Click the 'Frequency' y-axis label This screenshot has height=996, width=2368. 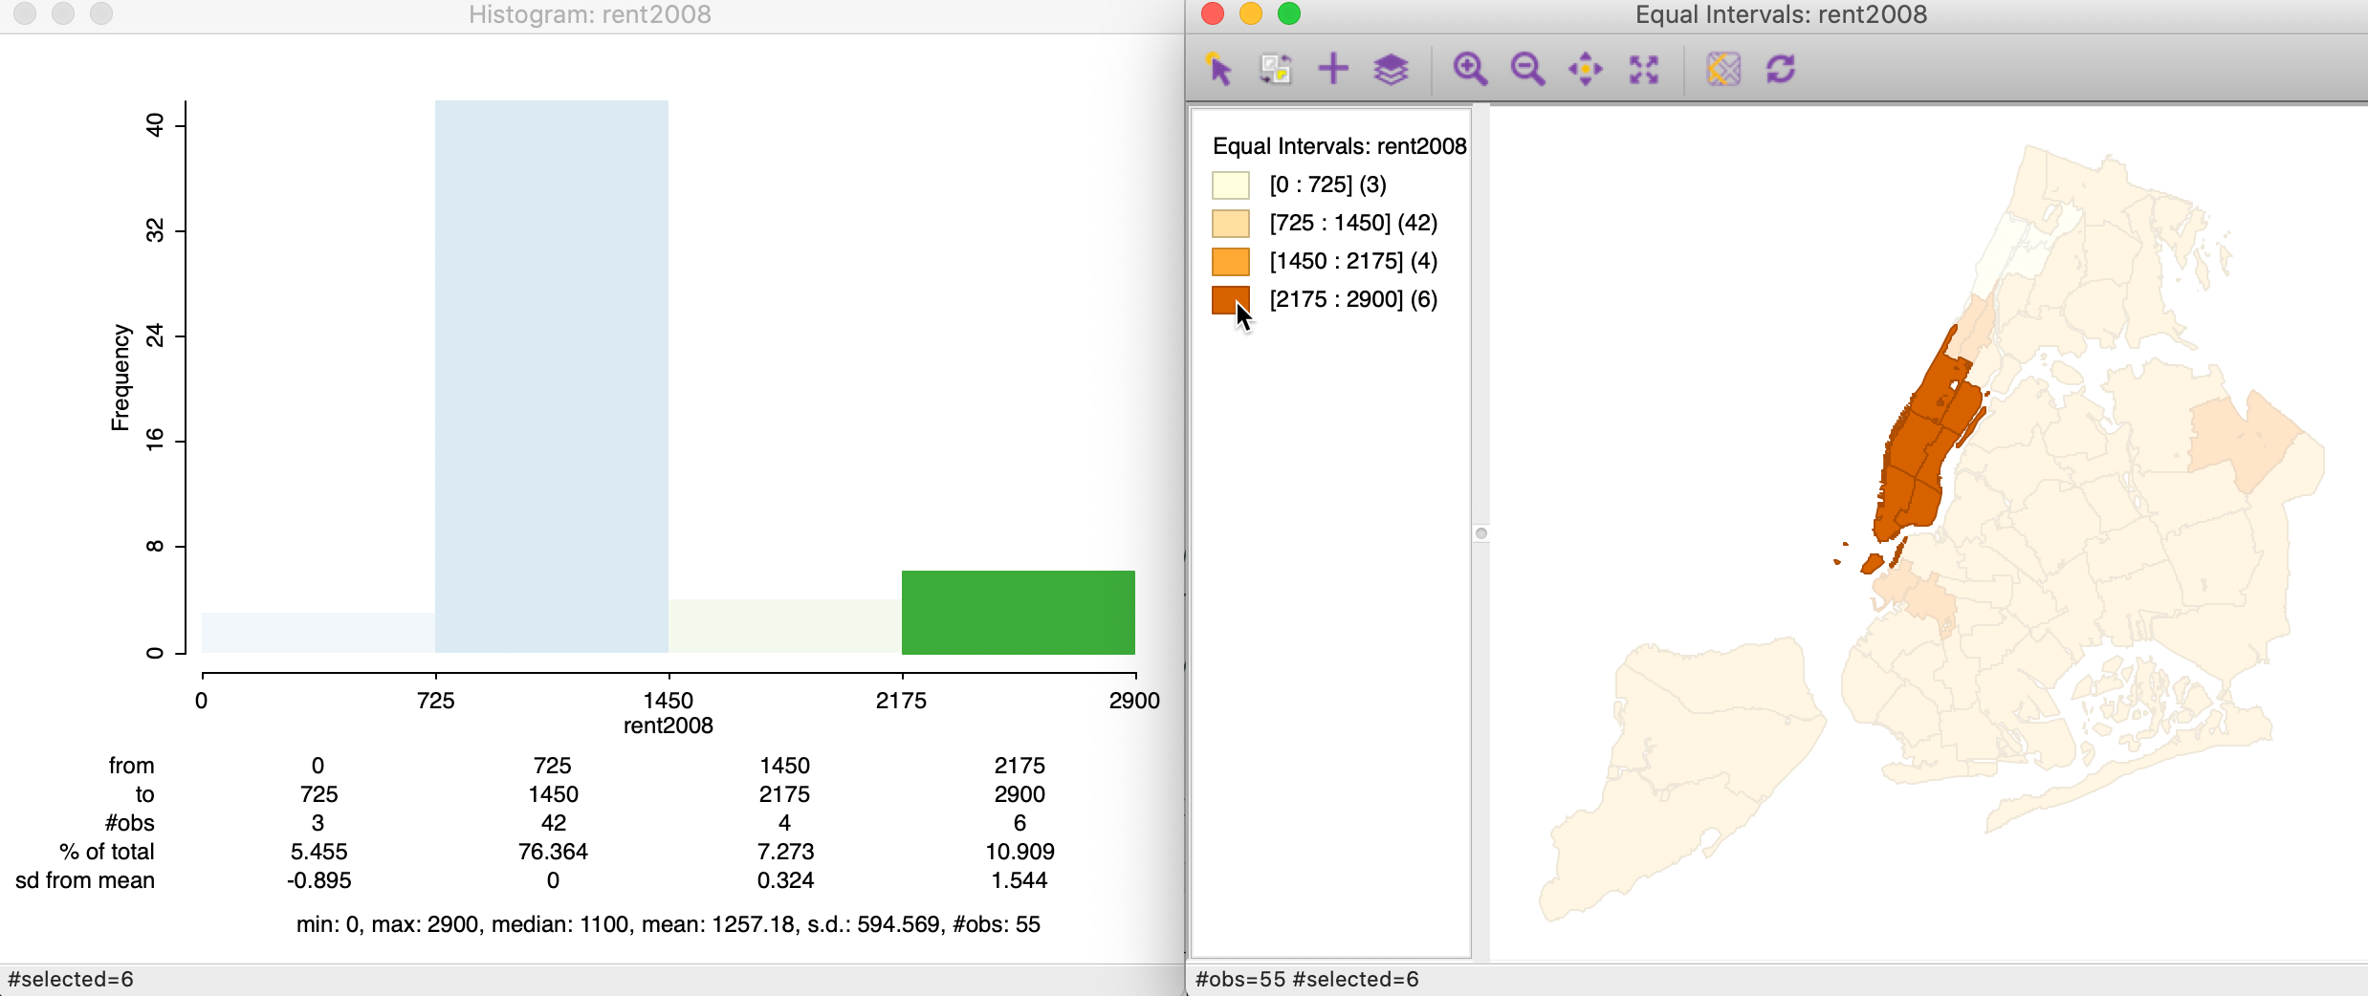[x=121, y=378]
